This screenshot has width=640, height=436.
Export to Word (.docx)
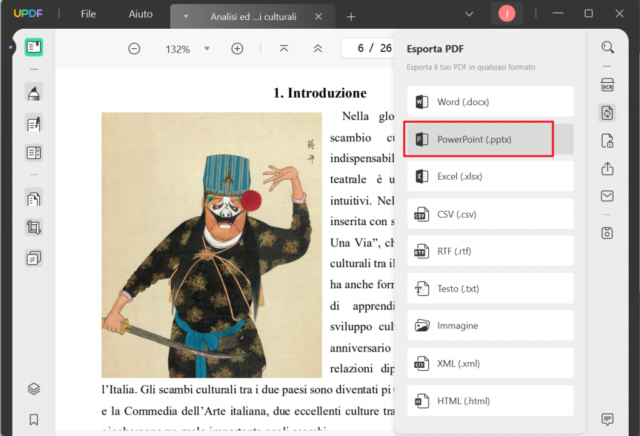click(490, 102)
